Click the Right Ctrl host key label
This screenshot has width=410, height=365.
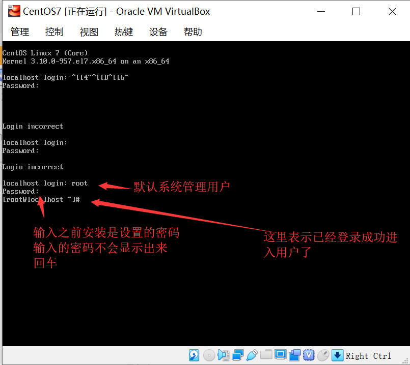[x=368, y=356]
